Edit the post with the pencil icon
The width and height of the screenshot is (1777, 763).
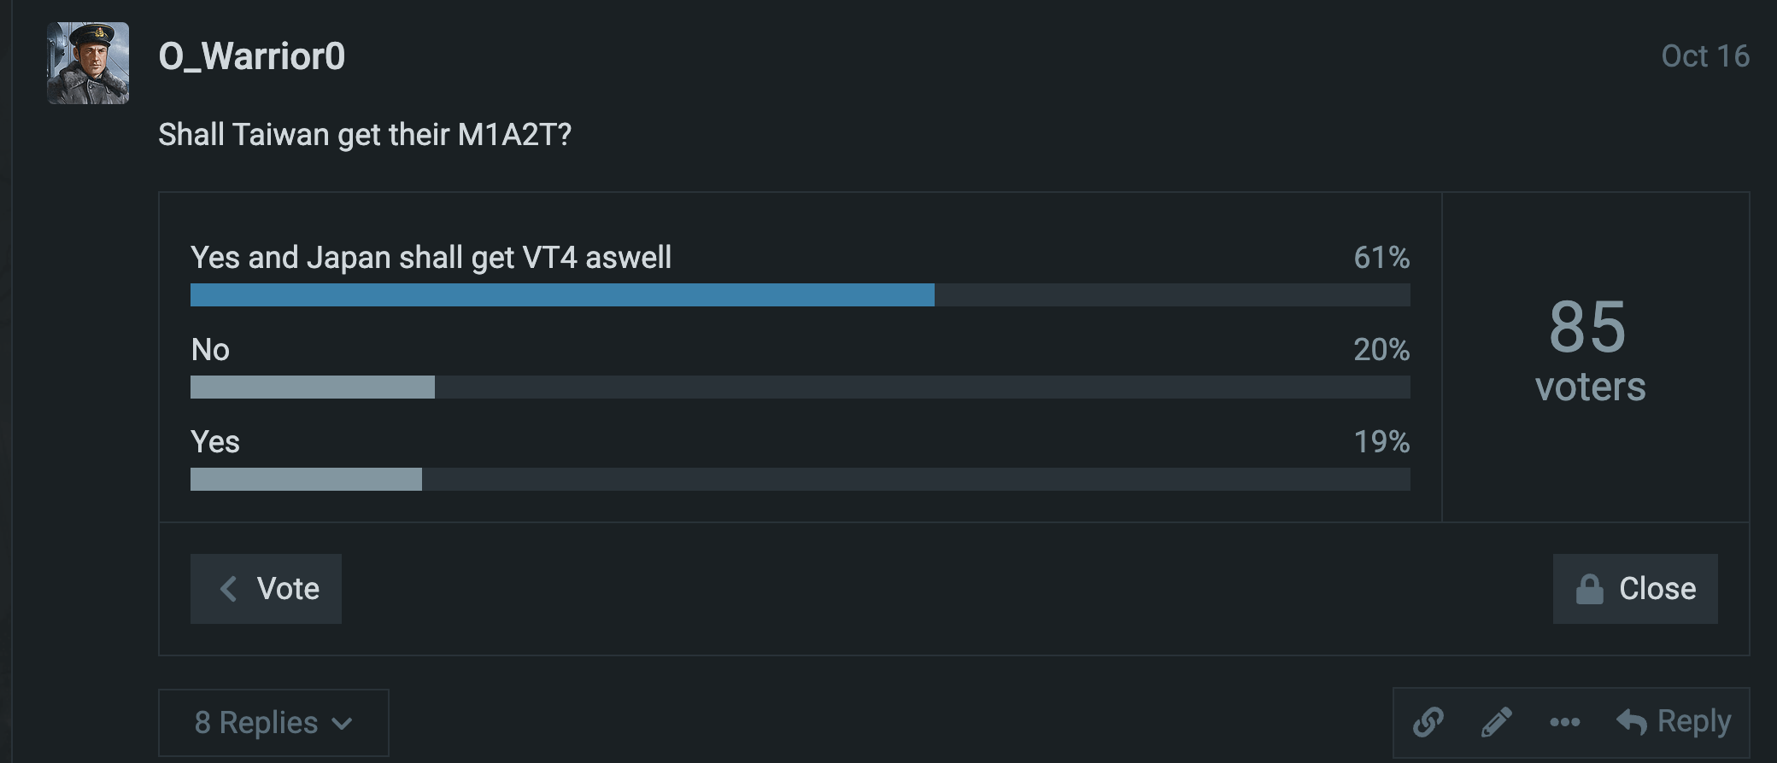(1497, 722)
